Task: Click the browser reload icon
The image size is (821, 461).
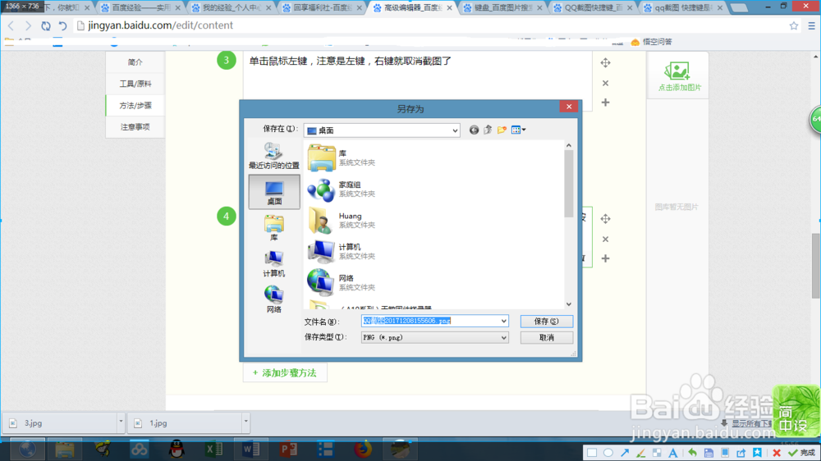Action: pyautogui.click(x=46, y=25)
